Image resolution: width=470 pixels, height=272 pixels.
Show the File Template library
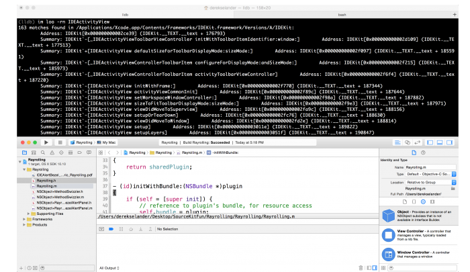405,202
